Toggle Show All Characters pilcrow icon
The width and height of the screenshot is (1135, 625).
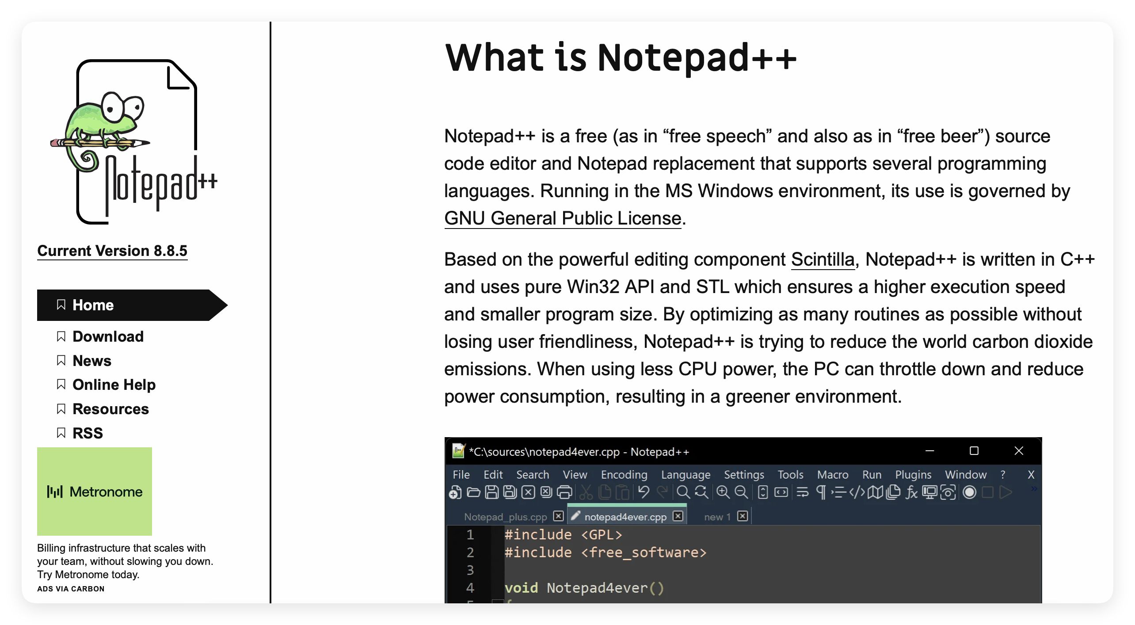[x=821, y=492]
